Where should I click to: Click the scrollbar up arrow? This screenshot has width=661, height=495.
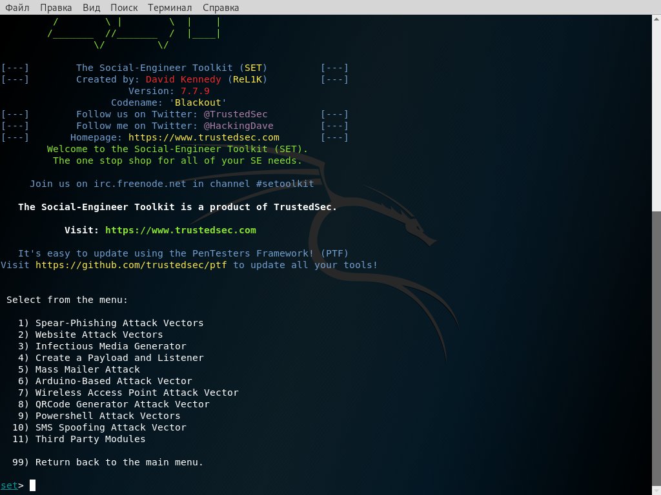656,19
